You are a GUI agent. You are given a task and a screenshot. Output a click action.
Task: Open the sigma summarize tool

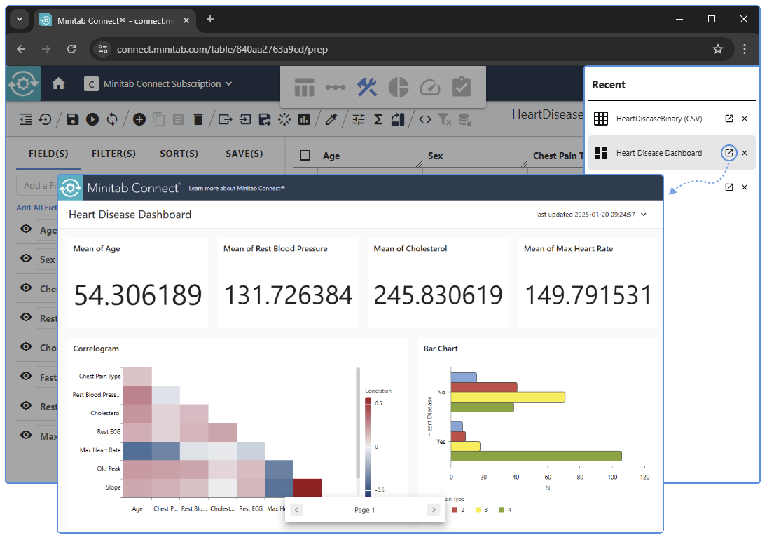(378, 119)
